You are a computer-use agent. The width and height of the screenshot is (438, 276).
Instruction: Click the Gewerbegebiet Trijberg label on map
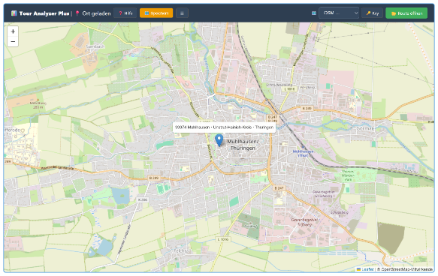tap(304, 222)
